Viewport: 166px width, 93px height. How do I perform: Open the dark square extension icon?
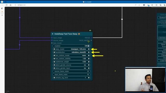click(144, 5)
